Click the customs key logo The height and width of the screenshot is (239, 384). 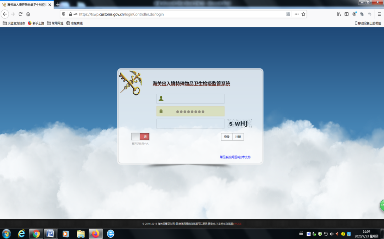pyautogui.click(x=130, y=83)
